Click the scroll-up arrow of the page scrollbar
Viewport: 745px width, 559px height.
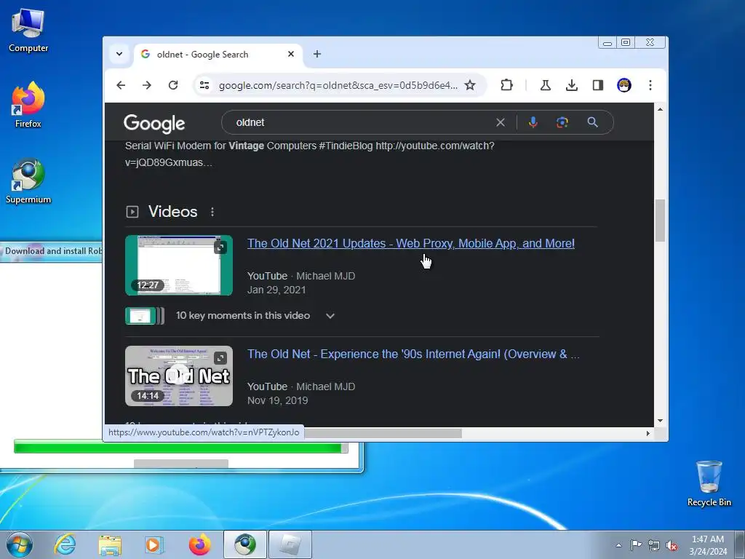pyautogui.click(x=660, y=109)
